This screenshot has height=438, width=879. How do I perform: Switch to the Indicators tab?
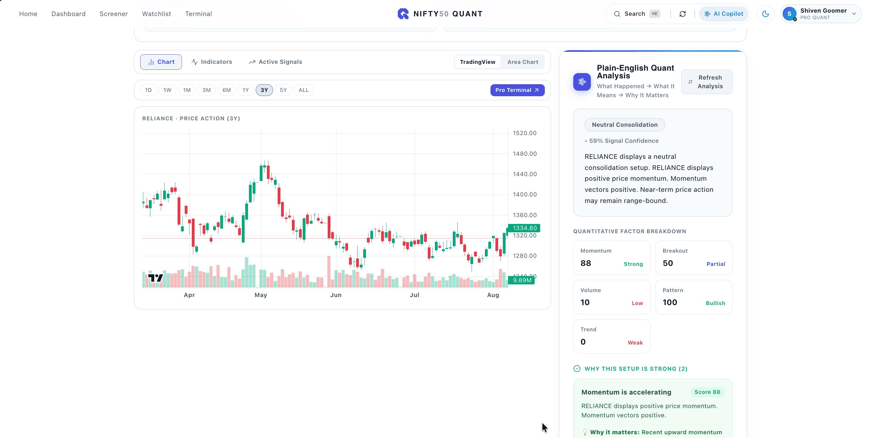pos(212,62)
